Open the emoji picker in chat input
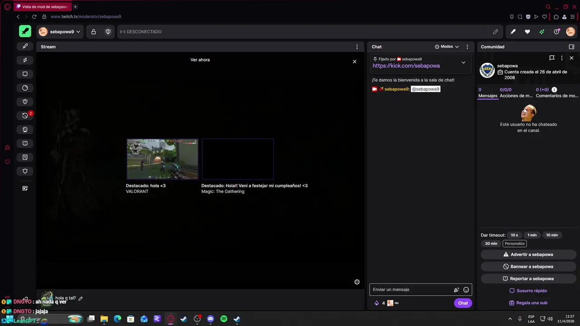580x326 pixels. (466, 290)
